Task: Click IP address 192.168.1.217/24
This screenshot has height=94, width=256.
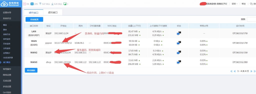Action: (62, 62)
